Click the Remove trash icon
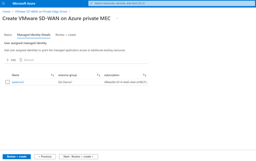The height and width of the screenshot is (161, 256). pyautogui.click(x=21, y=60)
